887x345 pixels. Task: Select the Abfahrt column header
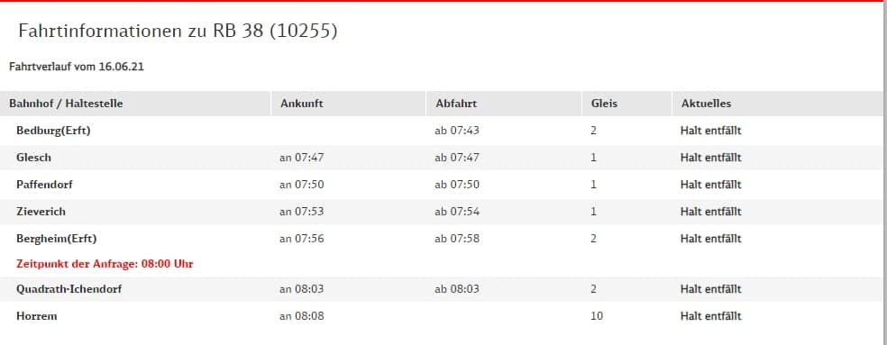pos(456,104)
